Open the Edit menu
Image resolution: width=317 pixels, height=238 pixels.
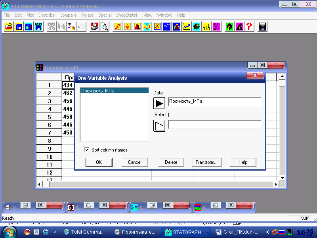click(18, 15)
